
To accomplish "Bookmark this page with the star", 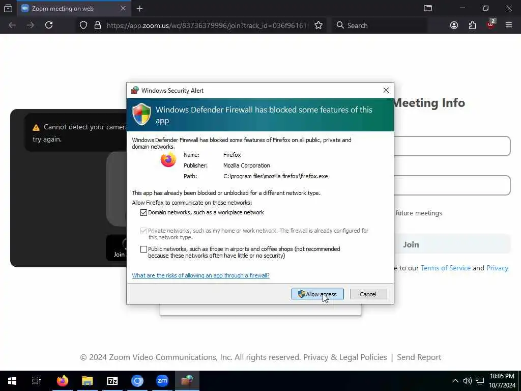I will point(319,25).
